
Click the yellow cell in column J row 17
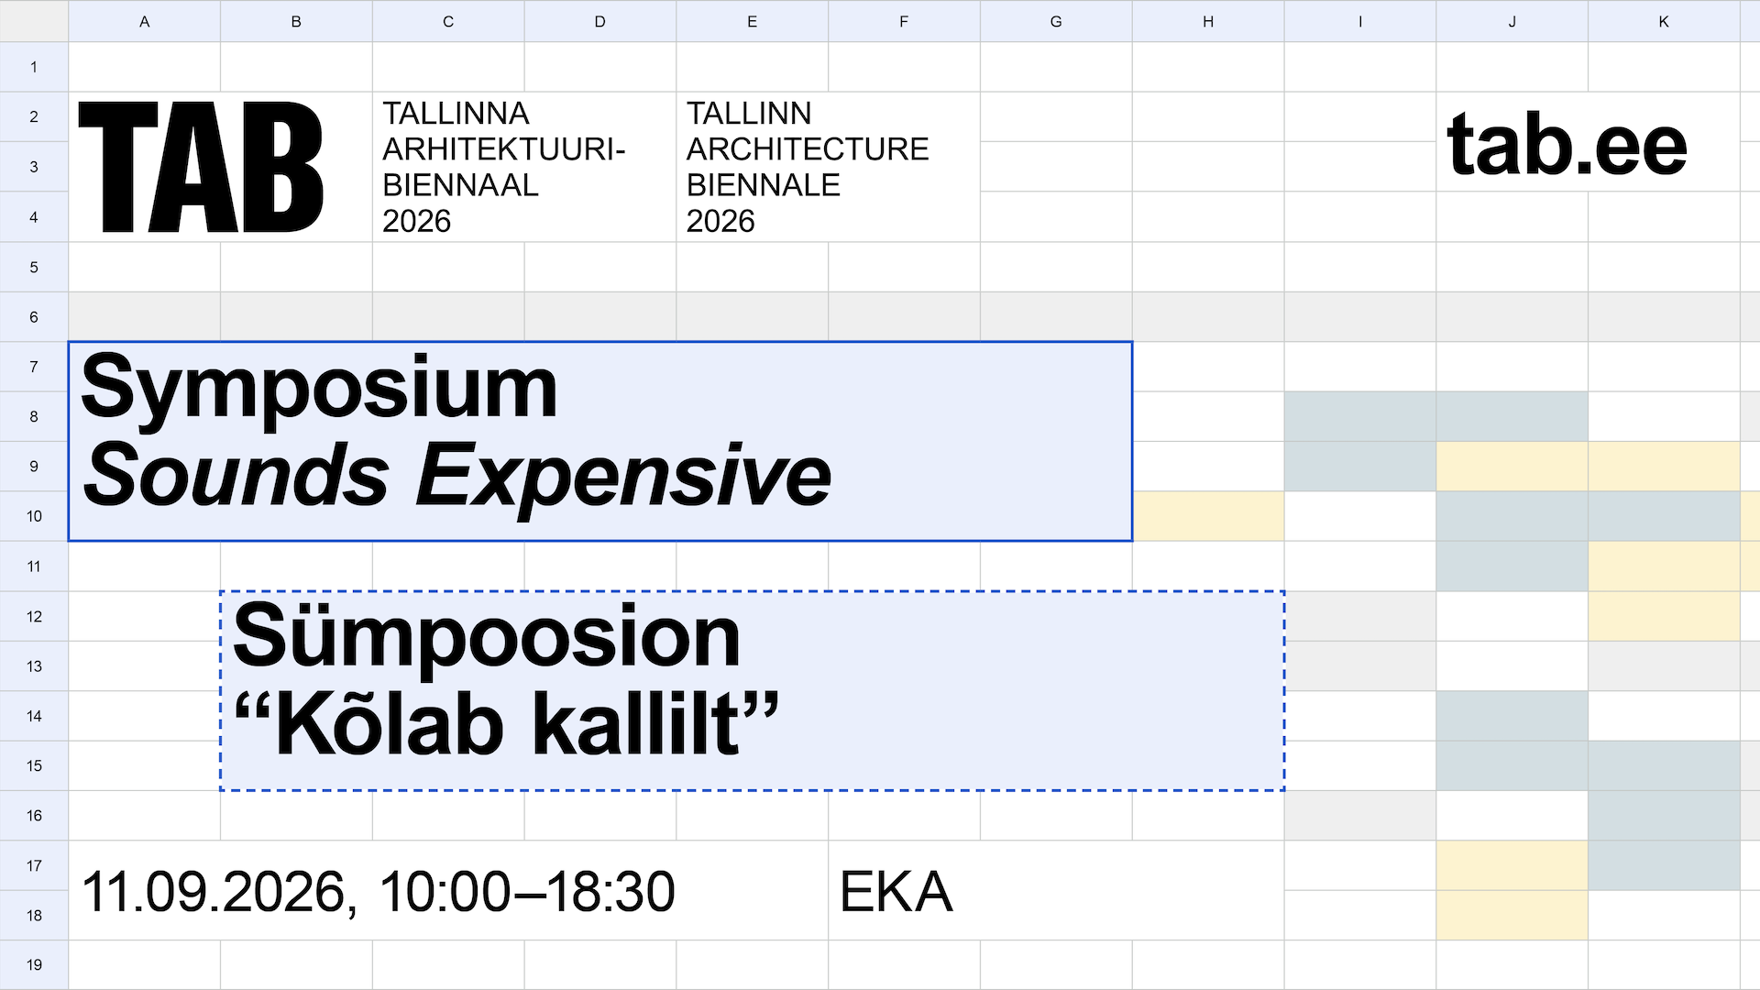pos(1512,865)
